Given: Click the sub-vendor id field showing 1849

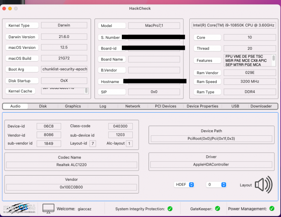Looking at the screenshot, I should pos(49,143).
